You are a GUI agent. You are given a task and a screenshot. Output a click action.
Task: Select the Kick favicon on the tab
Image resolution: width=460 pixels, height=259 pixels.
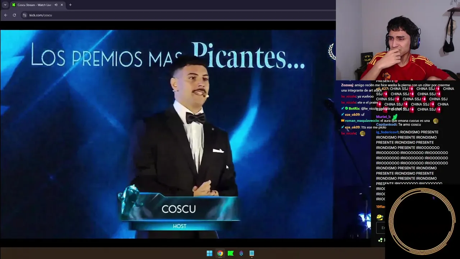(x=14, y=5)
